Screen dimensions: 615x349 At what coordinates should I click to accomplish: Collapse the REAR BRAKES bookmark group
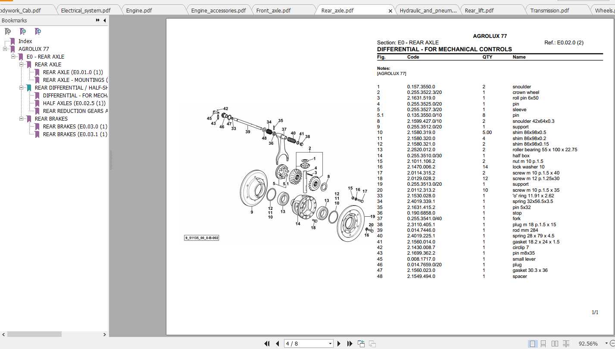[21, 118]
